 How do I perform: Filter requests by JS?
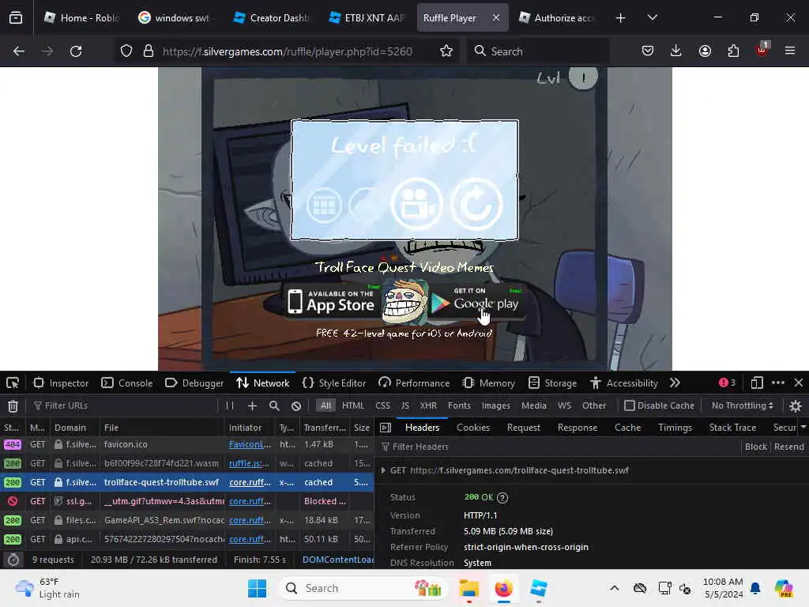(405, 405)
